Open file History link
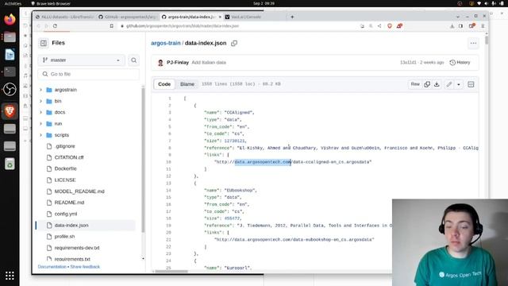508x286 pixels. coord(460,63)
